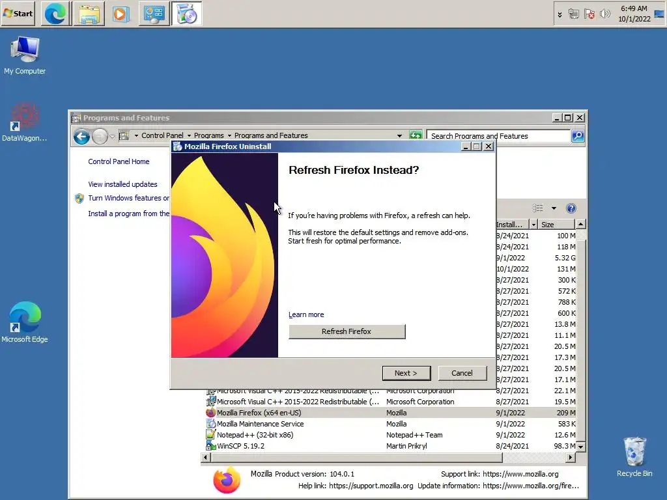This screenshot has height=500, width=667.
Task: Select the Mozilla Firefox (x64 en-US) row
Action: click(x=391, y=413)
